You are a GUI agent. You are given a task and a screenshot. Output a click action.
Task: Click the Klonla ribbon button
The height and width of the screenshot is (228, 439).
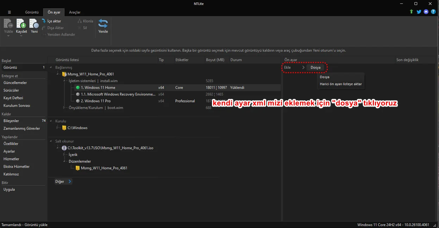(x=85, y=21)
